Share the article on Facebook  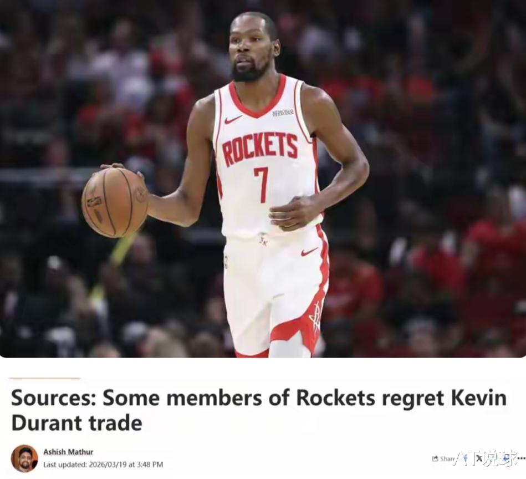[466, 458]
